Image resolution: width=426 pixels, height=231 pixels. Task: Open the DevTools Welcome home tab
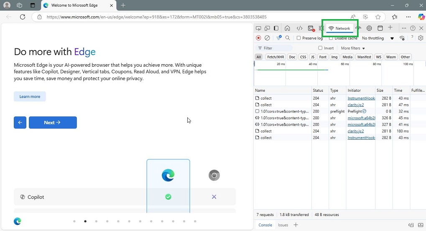(287, 28)
